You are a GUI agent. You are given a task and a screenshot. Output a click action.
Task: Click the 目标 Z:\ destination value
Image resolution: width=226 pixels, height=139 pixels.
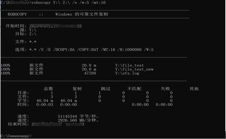[x=33, y=34]
